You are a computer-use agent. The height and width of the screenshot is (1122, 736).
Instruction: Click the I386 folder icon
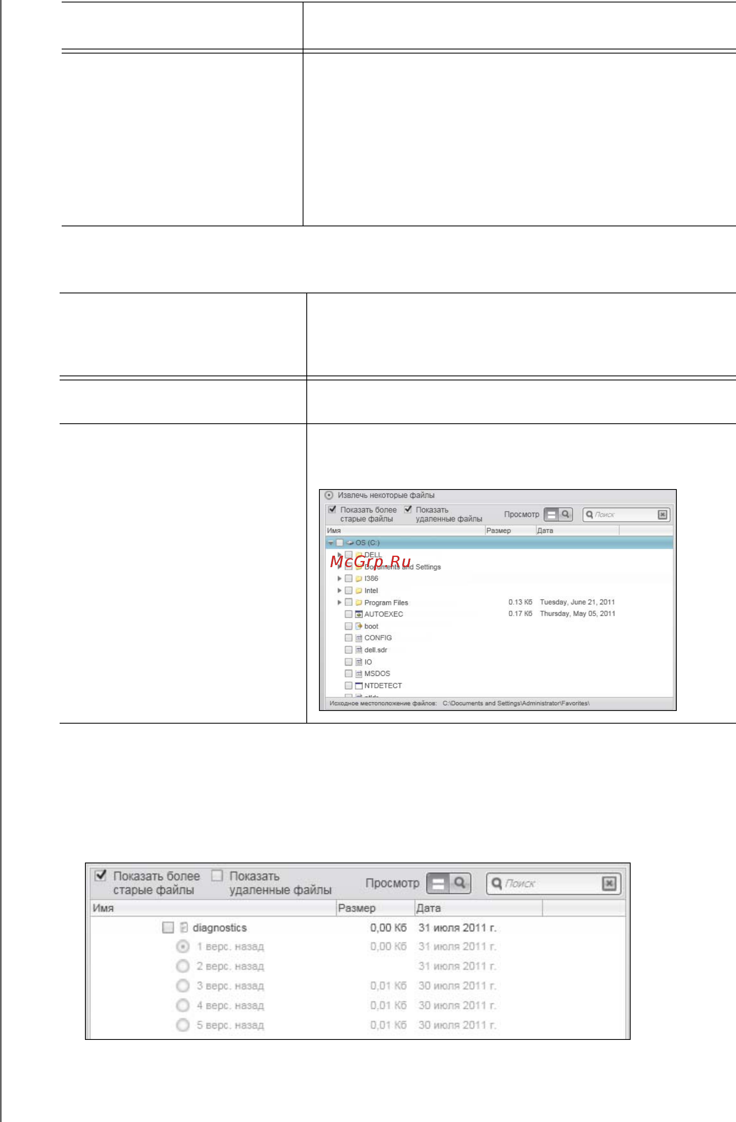(359, 579)
